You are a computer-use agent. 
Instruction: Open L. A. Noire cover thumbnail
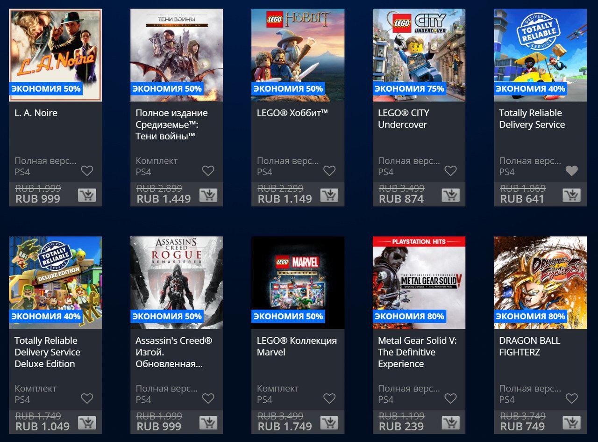click(x=56, y=55)
